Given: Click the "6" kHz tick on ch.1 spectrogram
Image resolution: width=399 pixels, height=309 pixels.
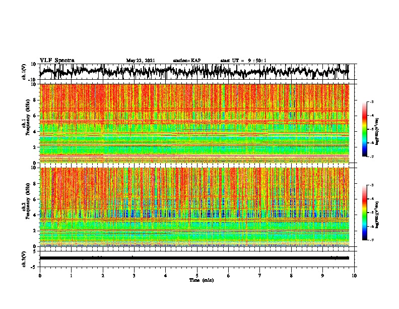Looking at the screenshot, I should pos(35,116).
